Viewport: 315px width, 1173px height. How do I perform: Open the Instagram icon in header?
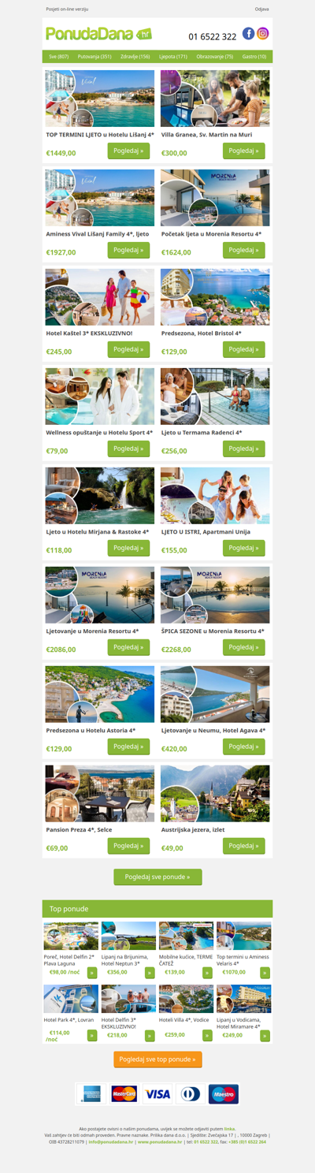[263, 33]
